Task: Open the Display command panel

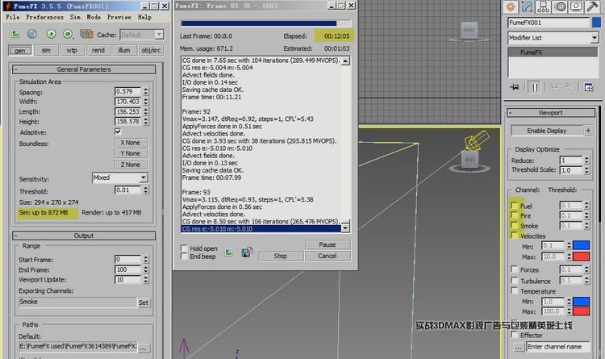Action: click(x=576, y=6)
